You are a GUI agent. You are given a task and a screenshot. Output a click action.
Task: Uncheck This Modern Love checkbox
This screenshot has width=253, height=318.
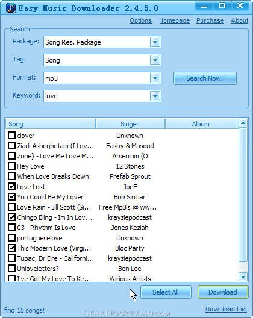coord(11,248)
